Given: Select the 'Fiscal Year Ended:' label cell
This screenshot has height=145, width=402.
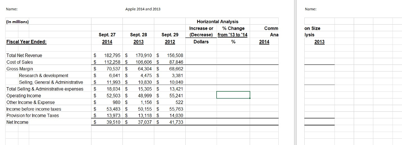Looking at the screenshot, I should [x=26, y=42].
